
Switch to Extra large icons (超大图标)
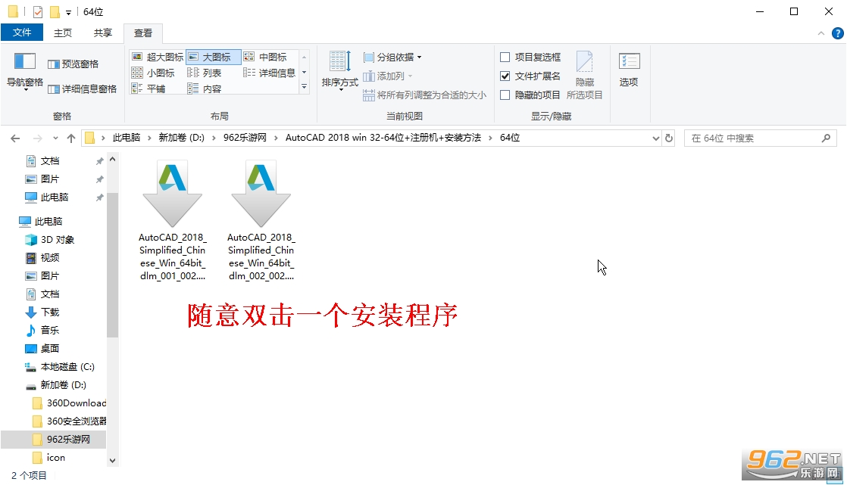pyautogui.click(x=158, y=57)
